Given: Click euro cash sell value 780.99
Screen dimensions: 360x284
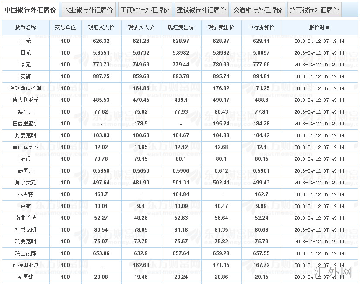Looking at the screenshot, I should 221,65.
